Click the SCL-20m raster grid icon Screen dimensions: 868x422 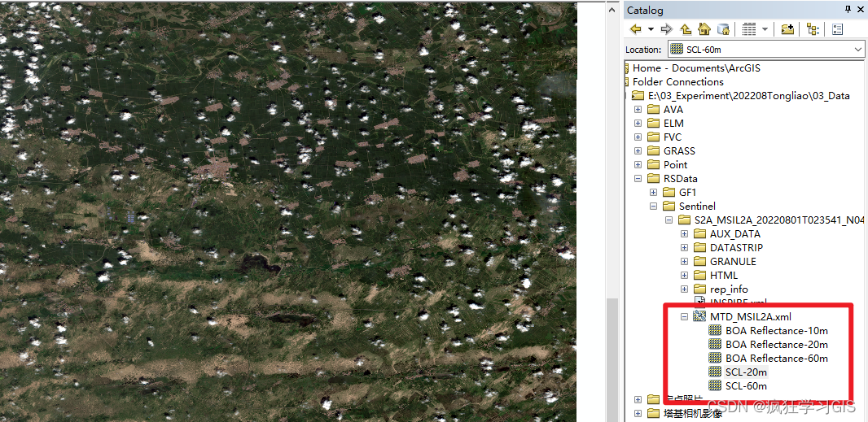(x=715, y=372)
